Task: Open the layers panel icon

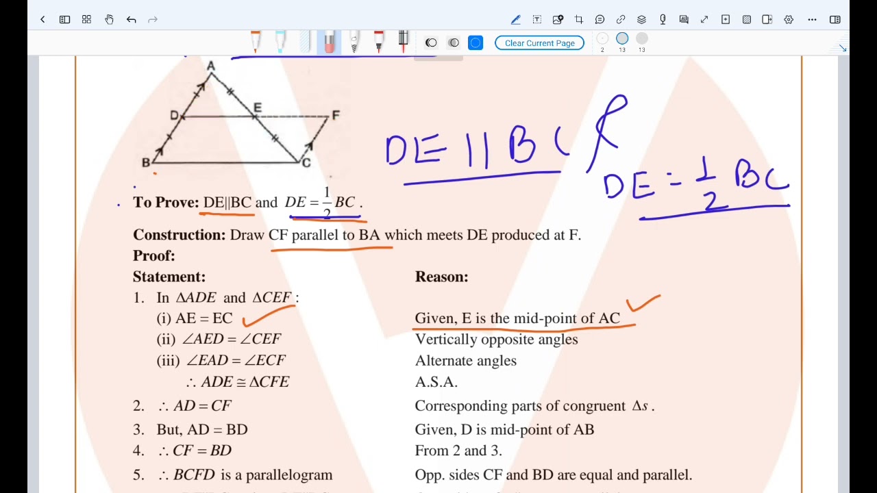Action: (641, 20)
